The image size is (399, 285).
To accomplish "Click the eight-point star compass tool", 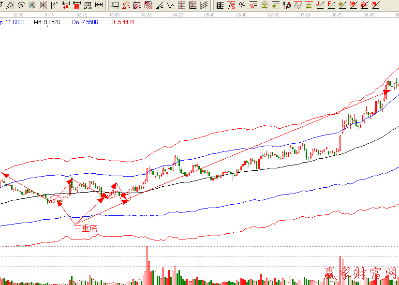I will (x=32, y=6).
